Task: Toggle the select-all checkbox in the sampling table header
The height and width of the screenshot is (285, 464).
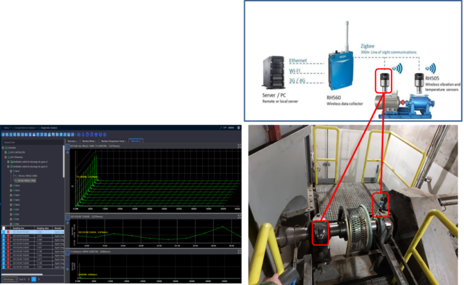Action: pos(4,228)
